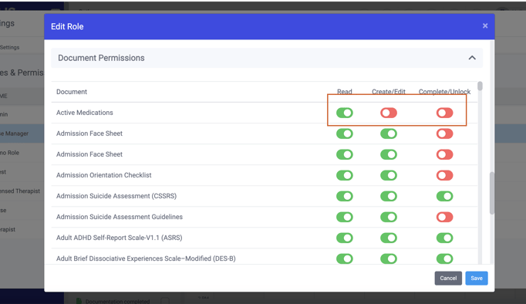Image resolution: width=526 pixels, height=304 pixels.
Task: Click the dialog's outer scrollbar thumb
Action: (492, 193)
